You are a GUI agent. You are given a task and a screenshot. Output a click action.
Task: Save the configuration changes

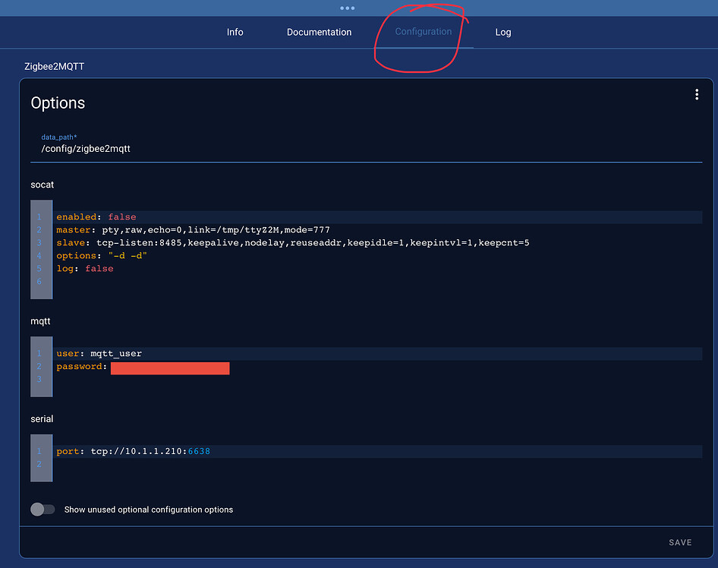680,542
